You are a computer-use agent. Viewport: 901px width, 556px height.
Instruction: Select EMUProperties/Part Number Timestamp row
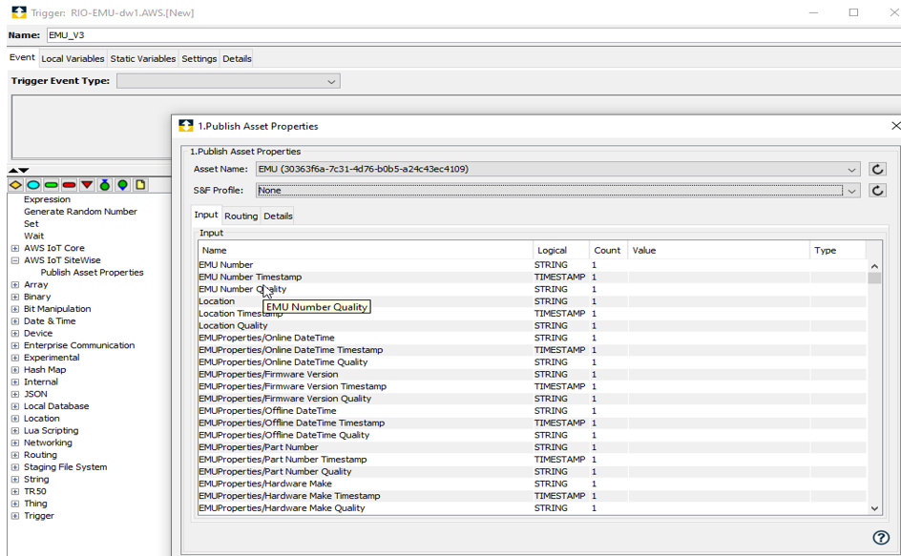(x=532, y=460)
